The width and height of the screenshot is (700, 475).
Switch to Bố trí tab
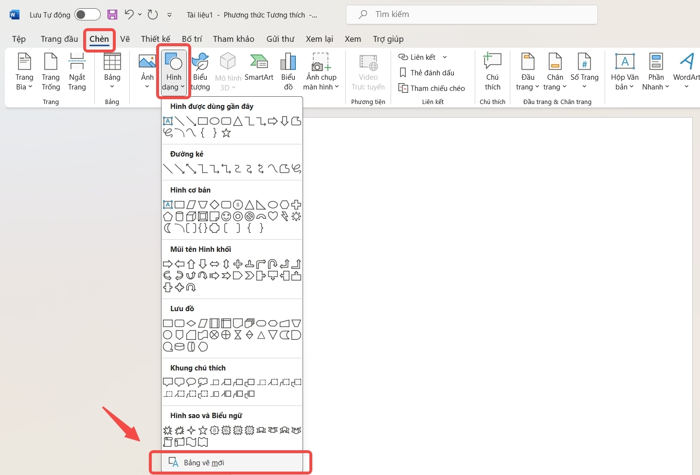tap(192, 39)
